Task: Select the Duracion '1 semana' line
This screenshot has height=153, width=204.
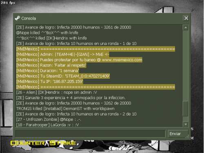Action: [x=47, y=71]
